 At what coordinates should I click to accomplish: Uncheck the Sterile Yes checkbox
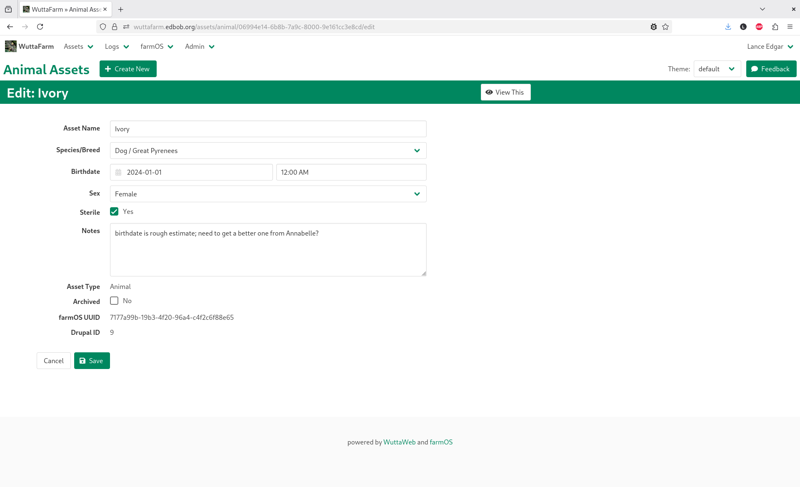[114, 211]
